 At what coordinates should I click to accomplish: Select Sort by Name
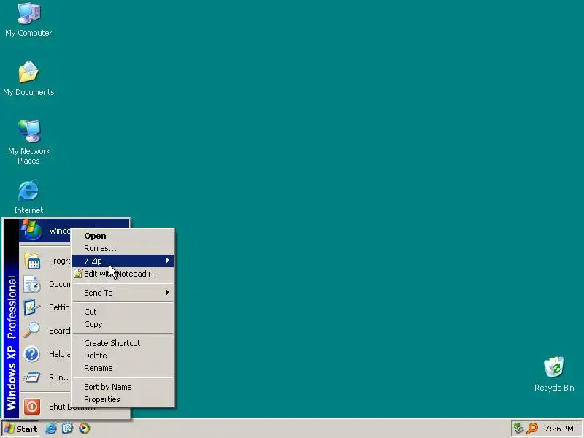[123, 387]
